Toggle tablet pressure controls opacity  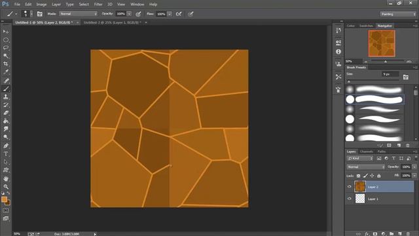tap(138, 14)
